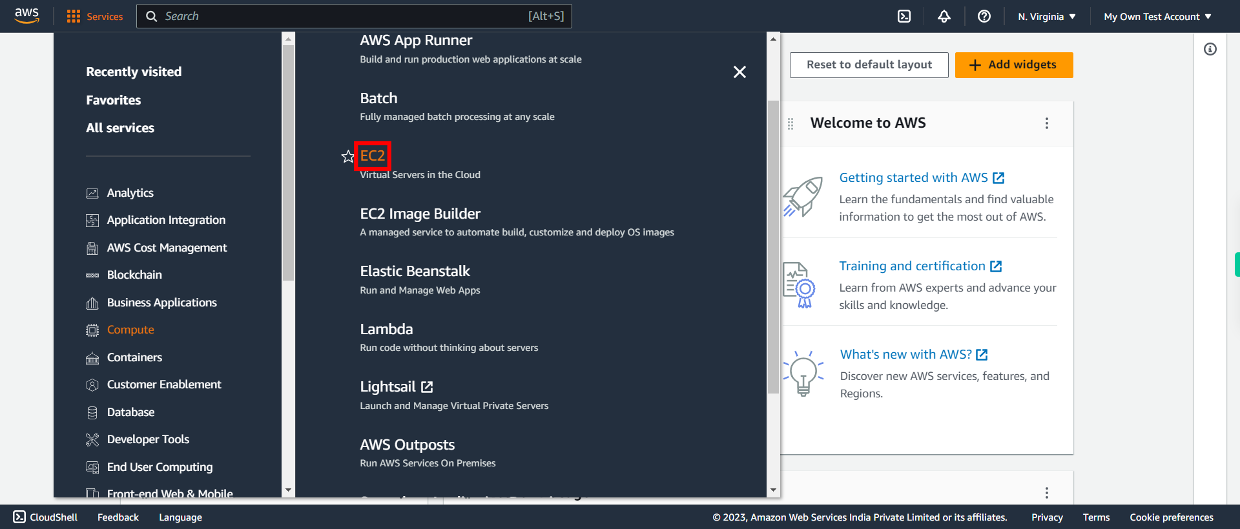Open the AWS App Runner service
This screenshot has height=529, width=1240.
pos(416,41)
